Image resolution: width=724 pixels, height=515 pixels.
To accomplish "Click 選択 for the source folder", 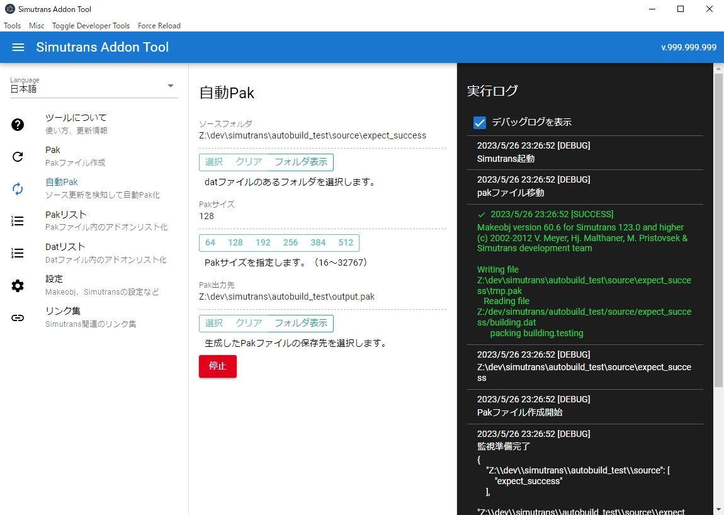I will click(x=214, y=162).
